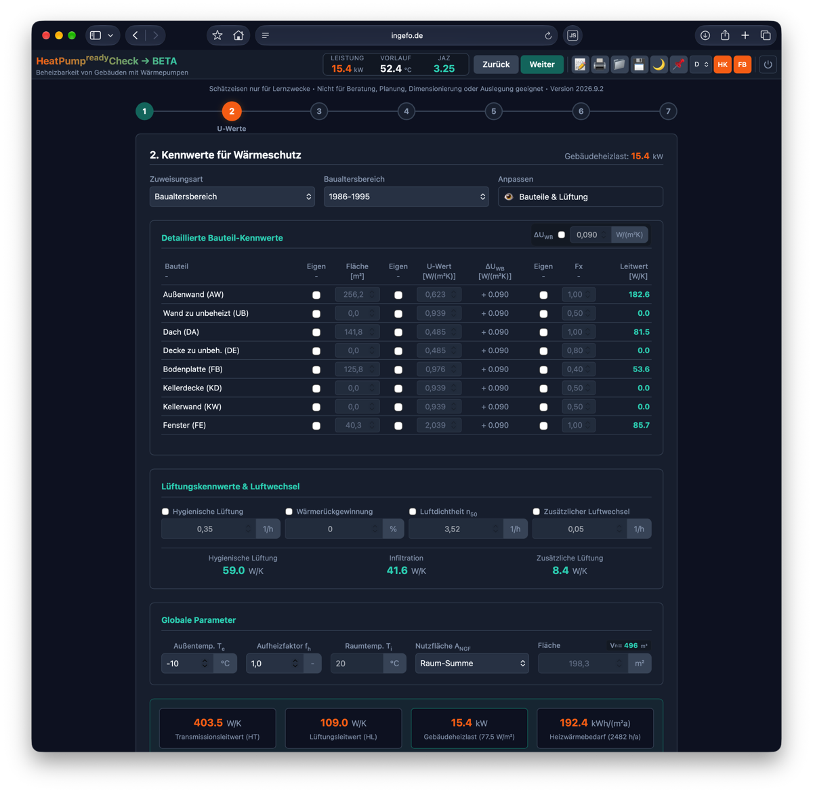Image resolution: width=813 pixels, height=793 pixels.
Task: Enable Wärmerückgewinnung checkbox
Action: pyautogui.click(x=289, y=511)
